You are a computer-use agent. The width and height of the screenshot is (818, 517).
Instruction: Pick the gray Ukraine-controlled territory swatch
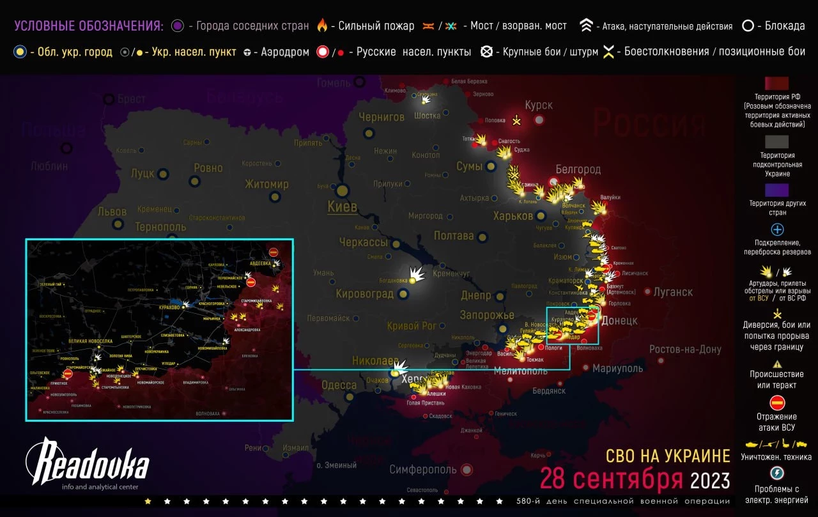click(x=776, y=142)
